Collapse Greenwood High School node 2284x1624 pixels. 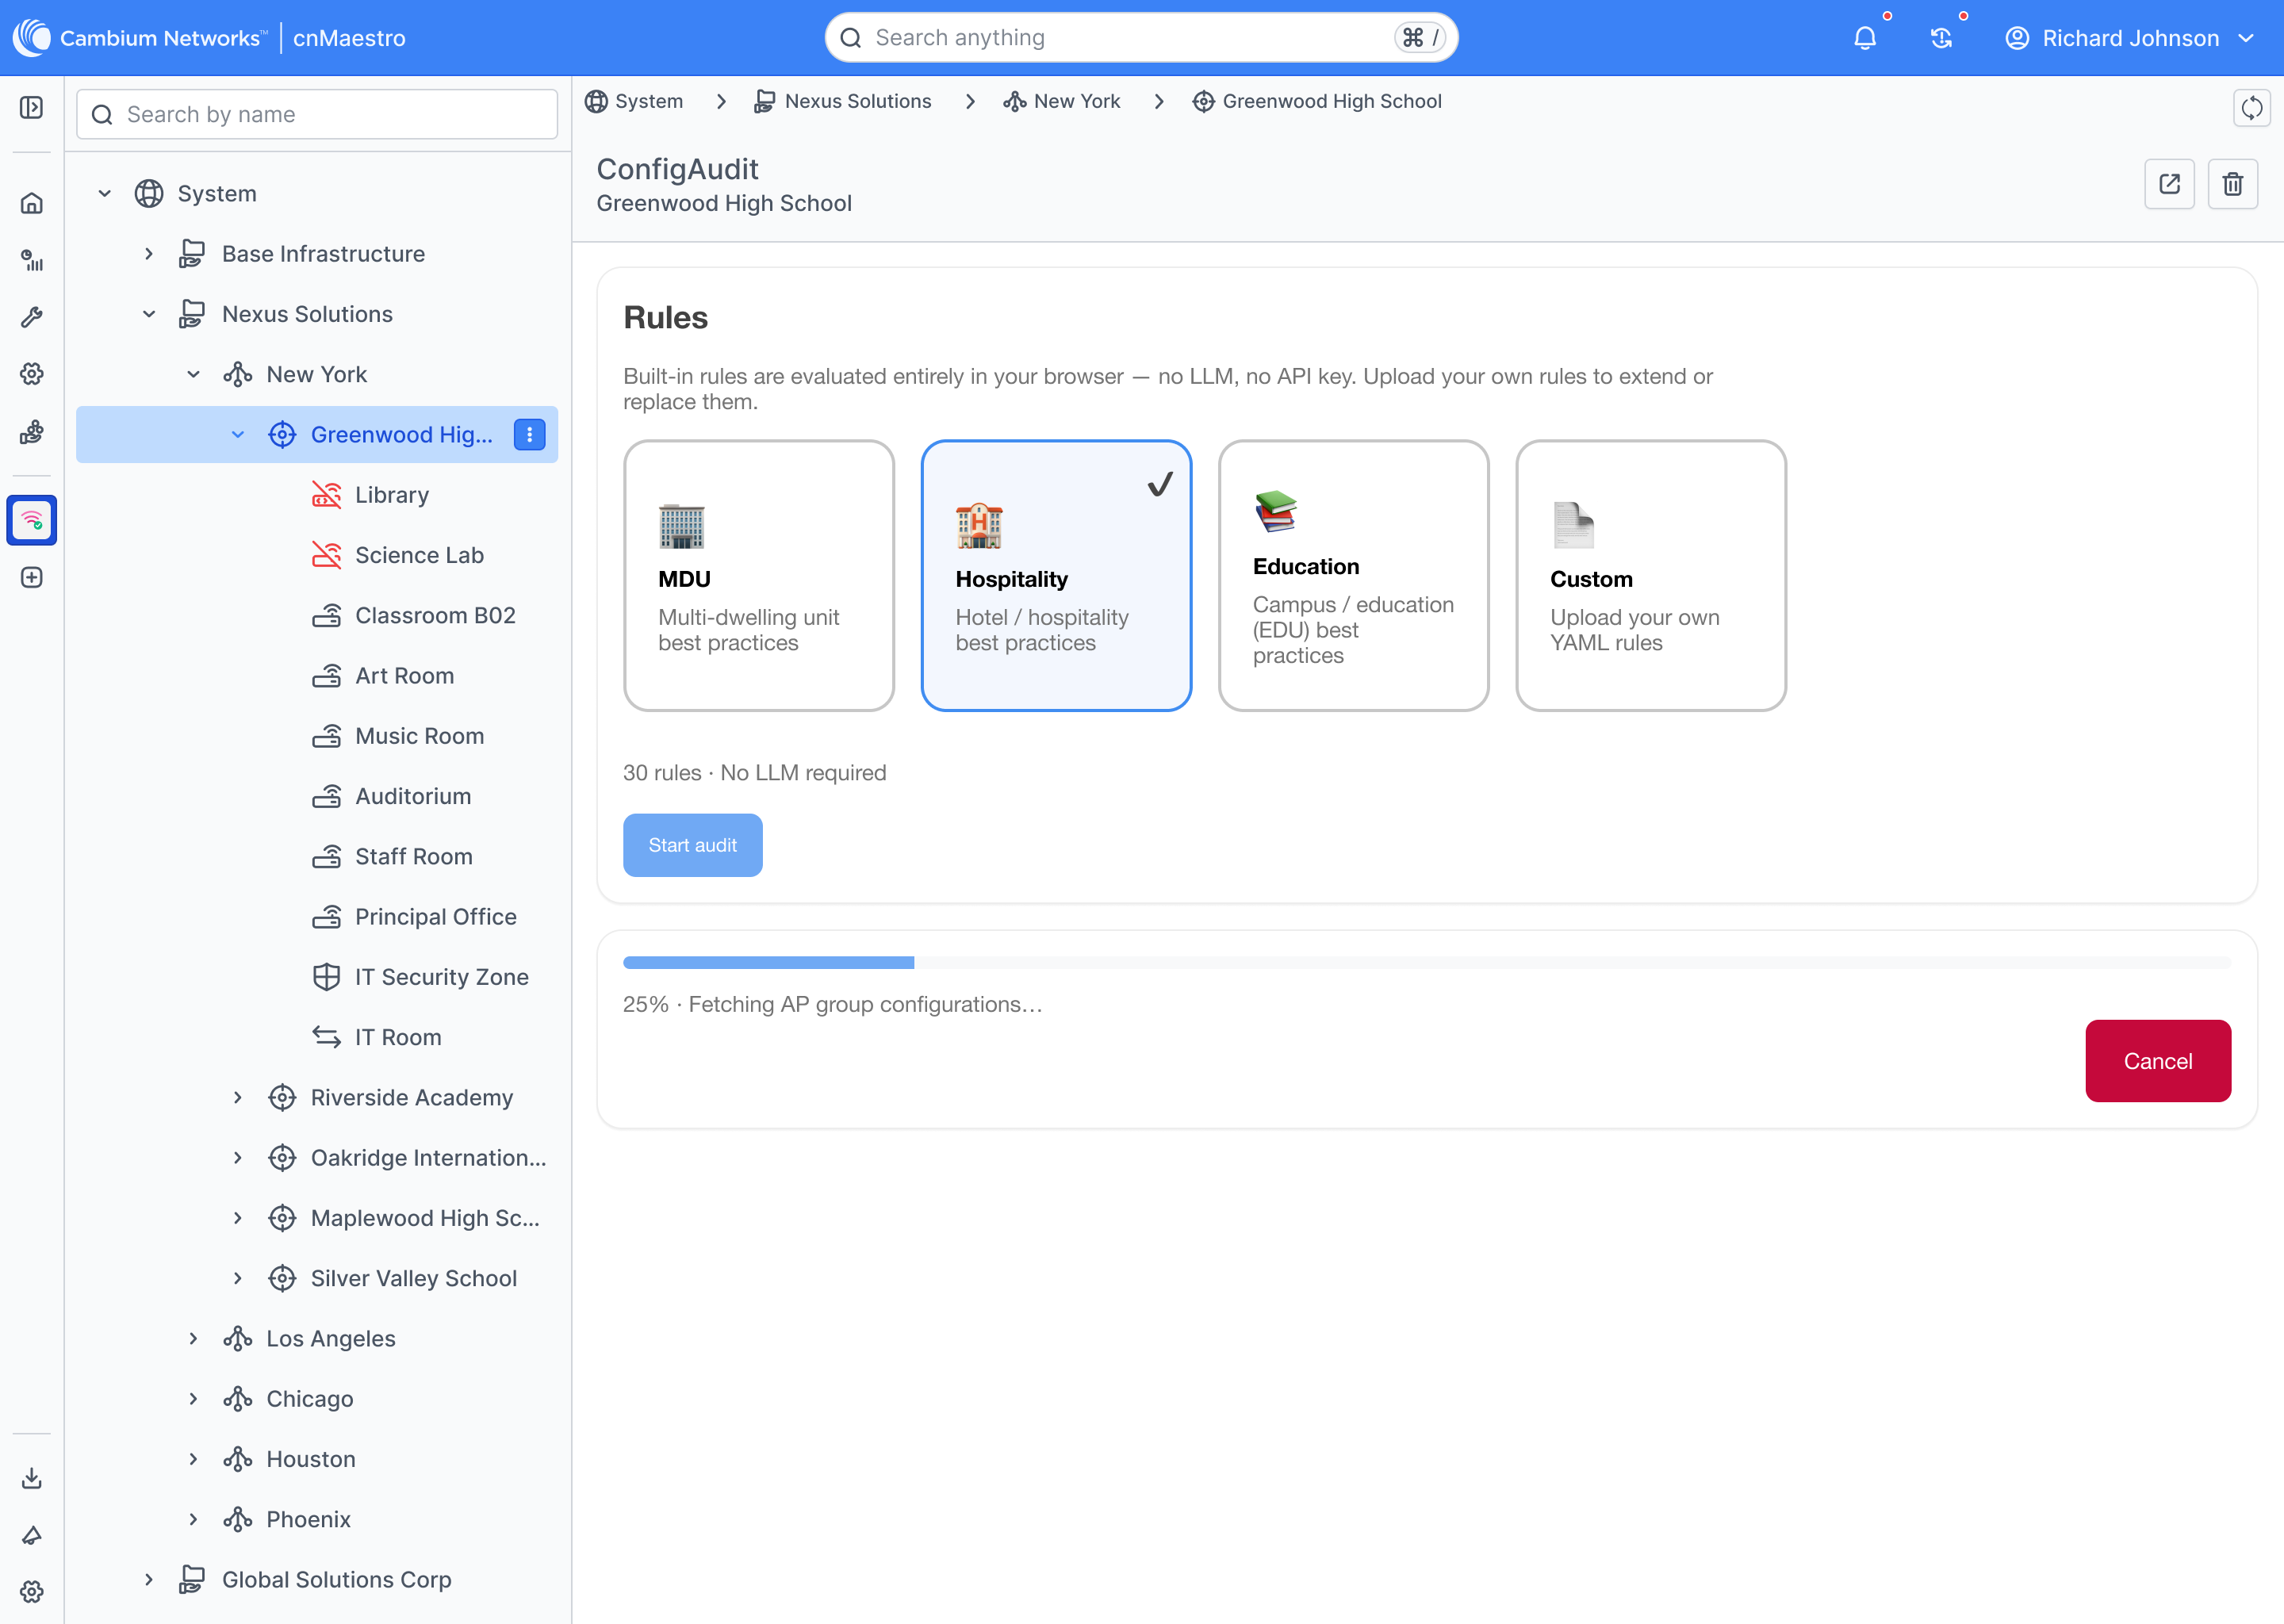(x=238, y=435)
